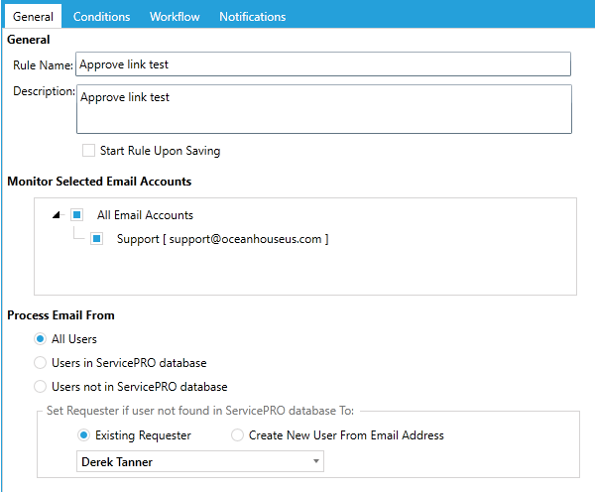The height and width of the screenshot is (492, 595).
Task: Select the Support support@oceanhouseus.com tree item
Action: (222, 239)
